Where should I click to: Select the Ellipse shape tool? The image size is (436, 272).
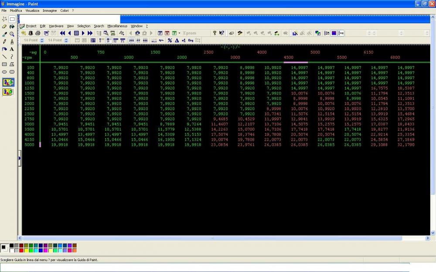[x=4, y=72]
